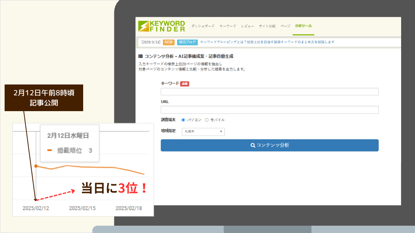Click the 2025/02/12 data point on graph
Screen dimensions: 415x233
(36, 166)
